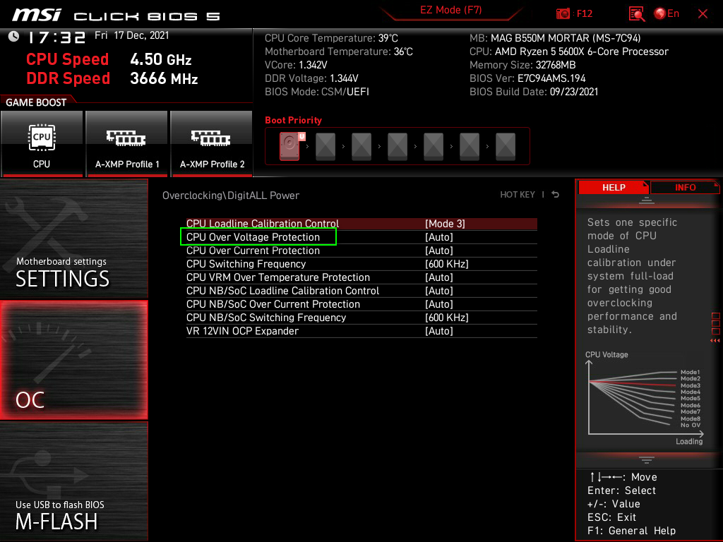Open the OC overclocking panel
The image size is (723, 542).
pos(73,360)
